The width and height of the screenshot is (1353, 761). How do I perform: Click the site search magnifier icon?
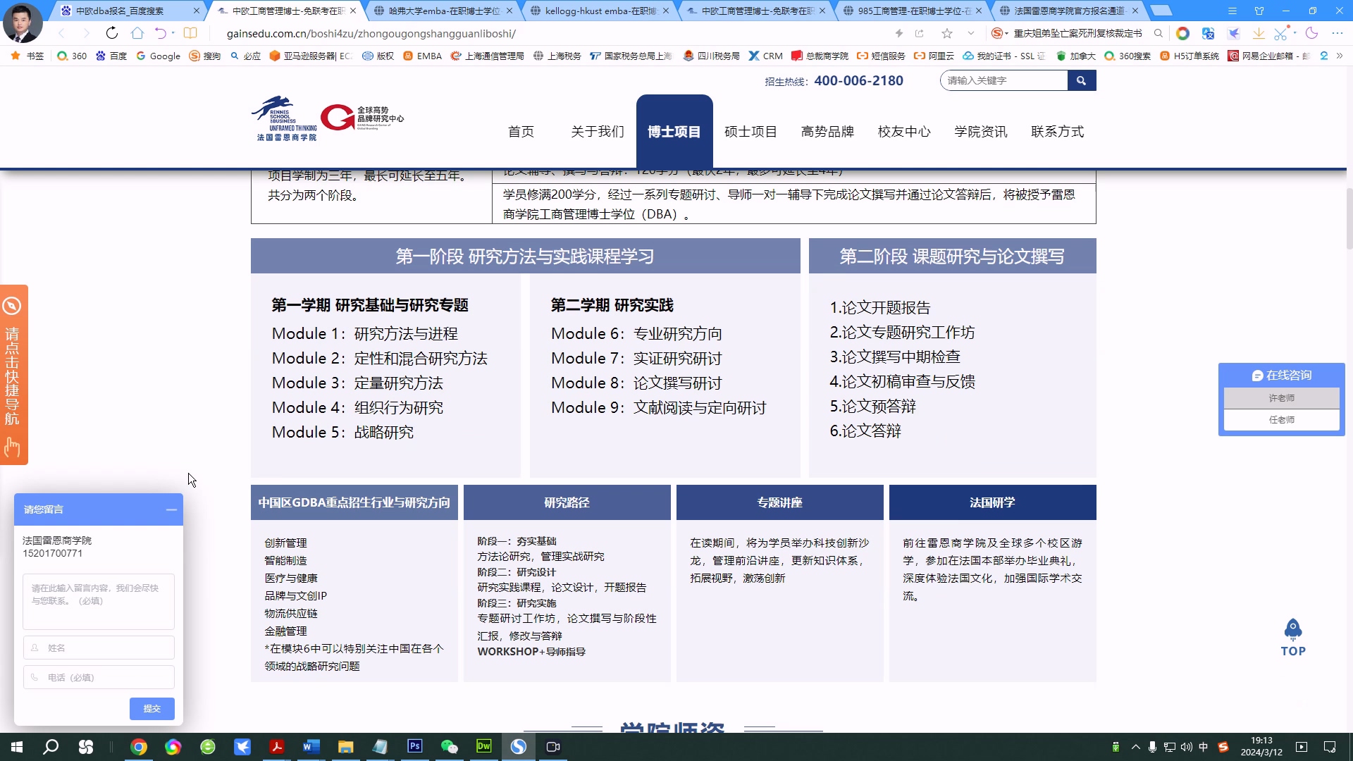click(1082, 80)
